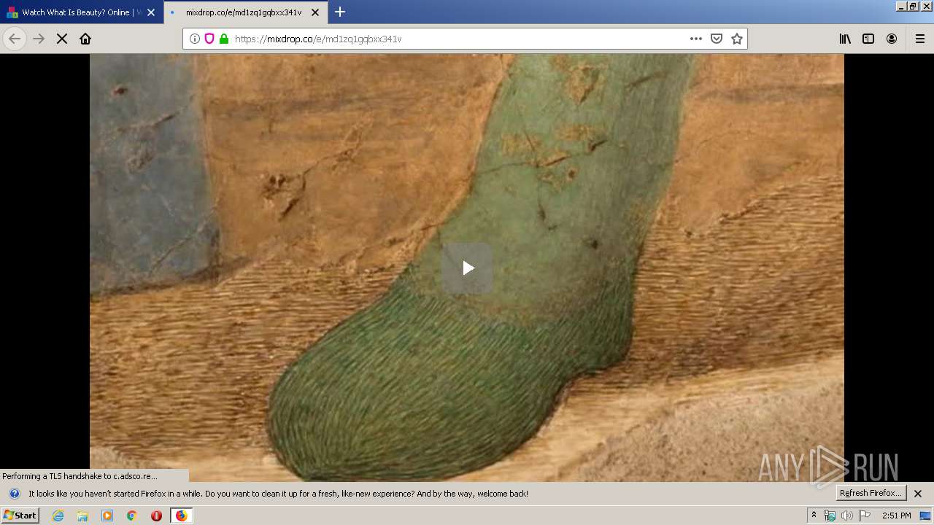Show site information icon in address bar
934x525 pixels.
pos(195,39)
